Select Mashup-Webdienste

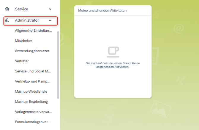click(x=31, y=92)
